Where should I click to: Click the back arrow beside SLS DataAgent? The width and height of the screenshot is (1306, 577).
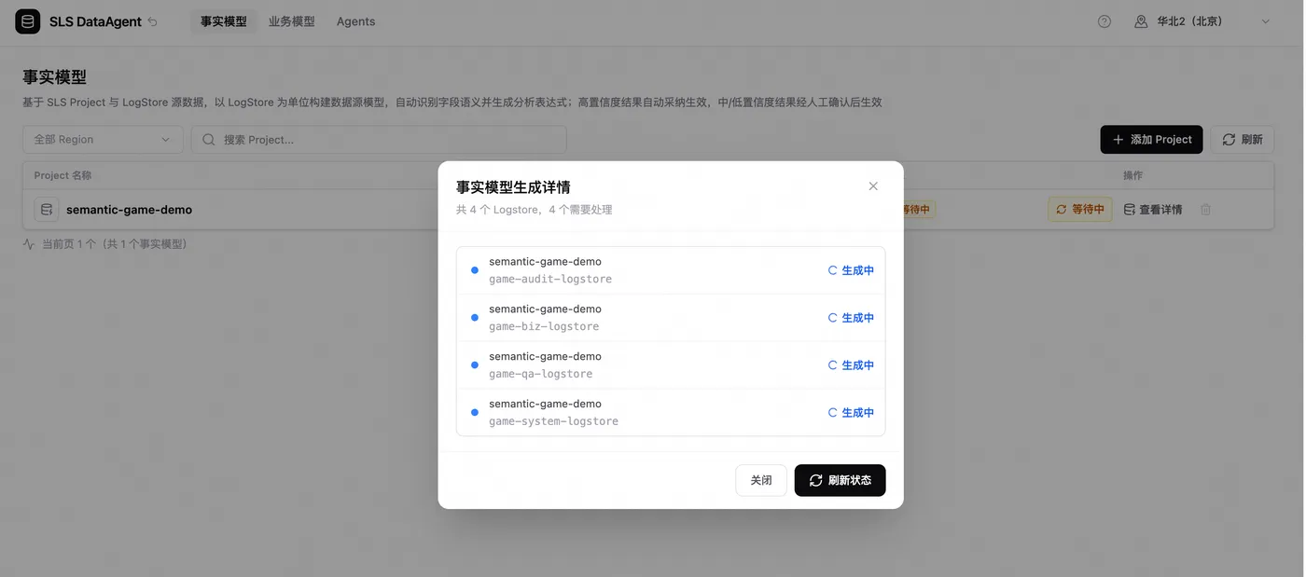pyautogui.click(x=153, y=21)
